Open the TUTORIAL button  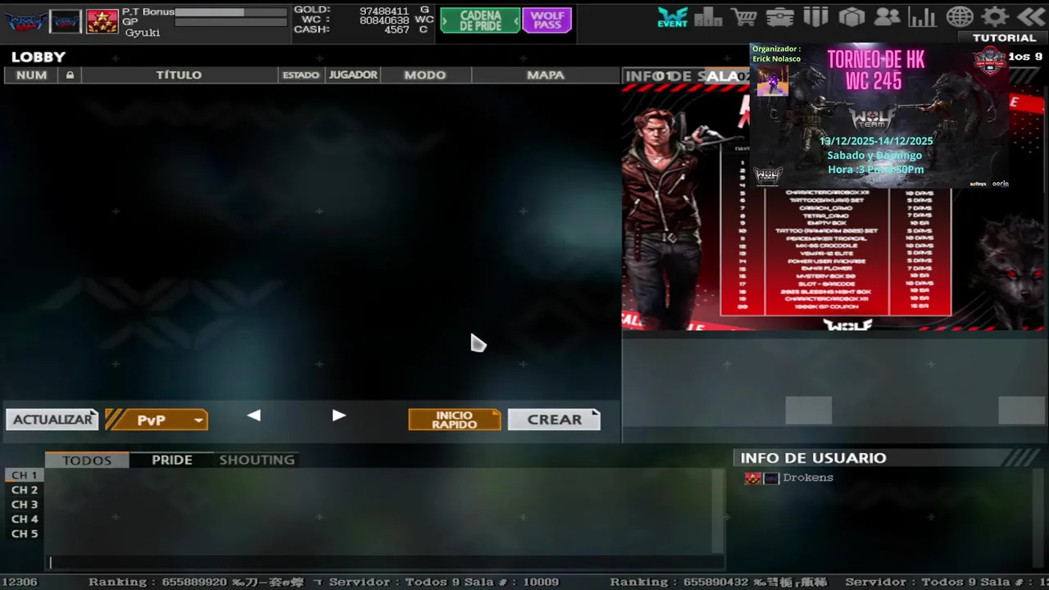click(1004, 38)
